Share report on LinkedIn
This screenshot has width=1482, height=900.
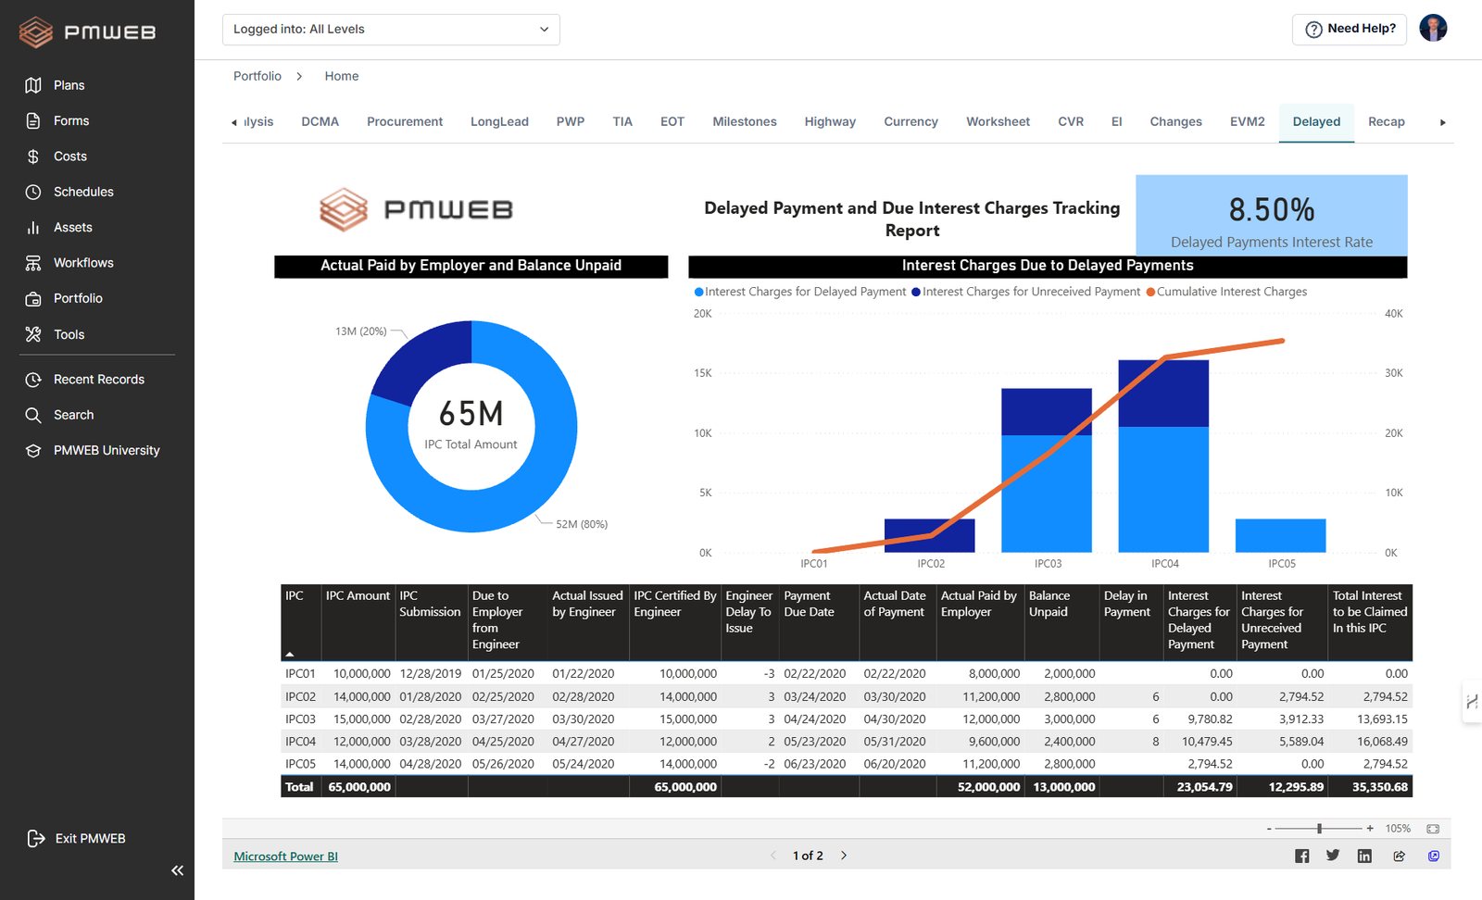click(1364, 856)
